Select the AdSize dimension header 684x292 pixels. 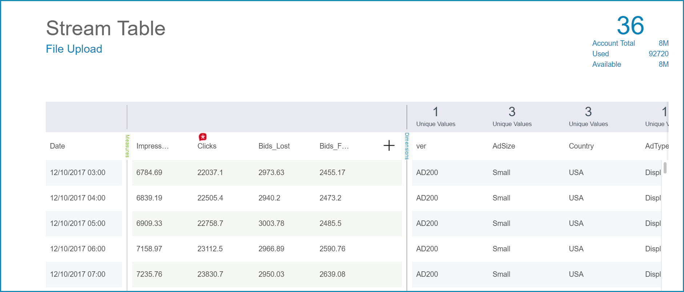pyautogui.click(x=504, y=146)
